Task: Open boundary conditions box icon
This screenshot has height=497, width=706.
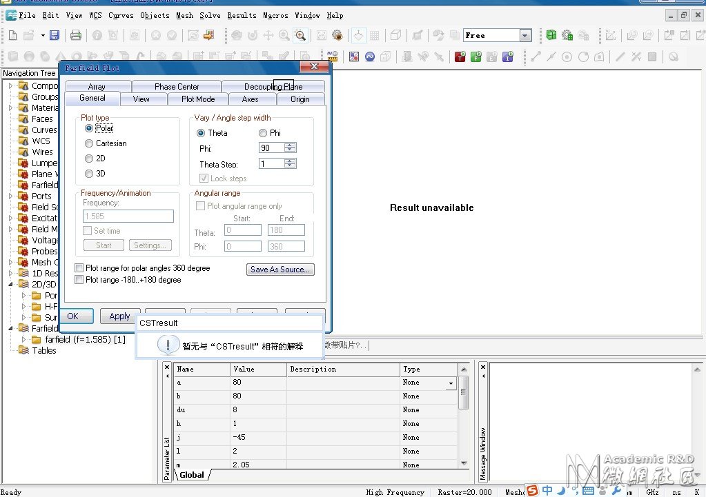Action: (x=385, y=57)
